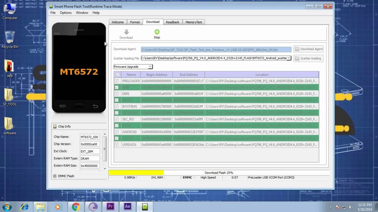378x212 pixels.
Task: Toggle the USRDATA checkbox
Action: point(117,145)
